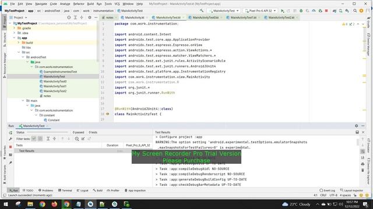Select the Test Results row
Image resolution: width=373 pixels, height=209 pixels.
83,151
